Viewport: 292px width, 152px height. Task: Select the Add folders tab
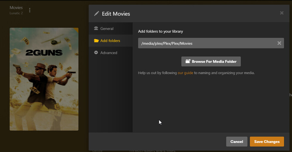coord(111,40)
